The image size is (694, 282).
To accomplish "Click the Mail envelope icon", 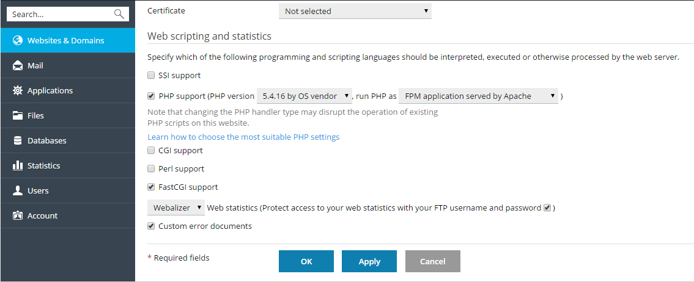I will coord(18,66).
